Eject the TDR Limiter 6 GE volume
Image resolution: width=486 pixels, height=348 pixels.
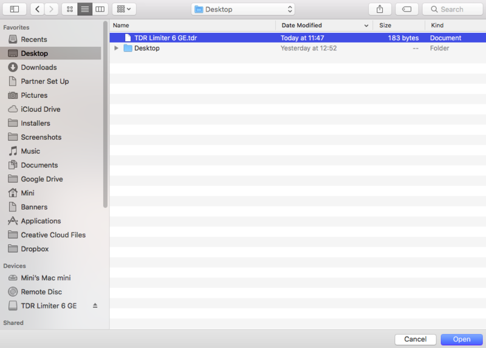(x=95, y=305)
